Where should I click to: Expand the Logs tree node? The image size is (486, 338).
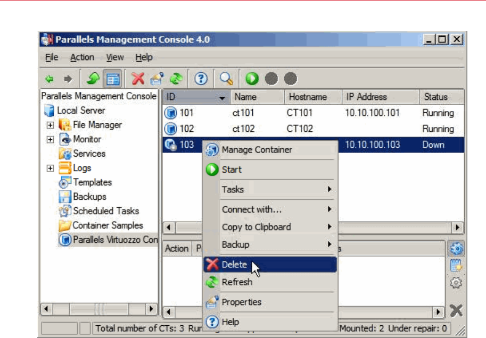[50, 168]
